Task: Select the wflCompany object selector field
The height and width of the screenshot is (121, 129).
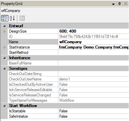Action: click(x=65, y=11)
